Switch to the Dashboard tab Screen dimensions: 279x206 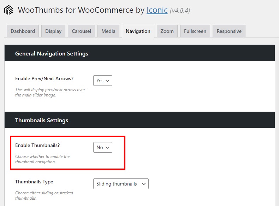(x=23, y=31)
